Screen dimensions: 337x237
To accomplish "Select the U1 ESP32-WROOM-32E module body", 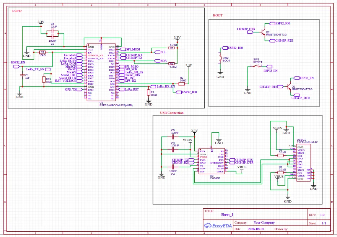I will coord(101,72).
